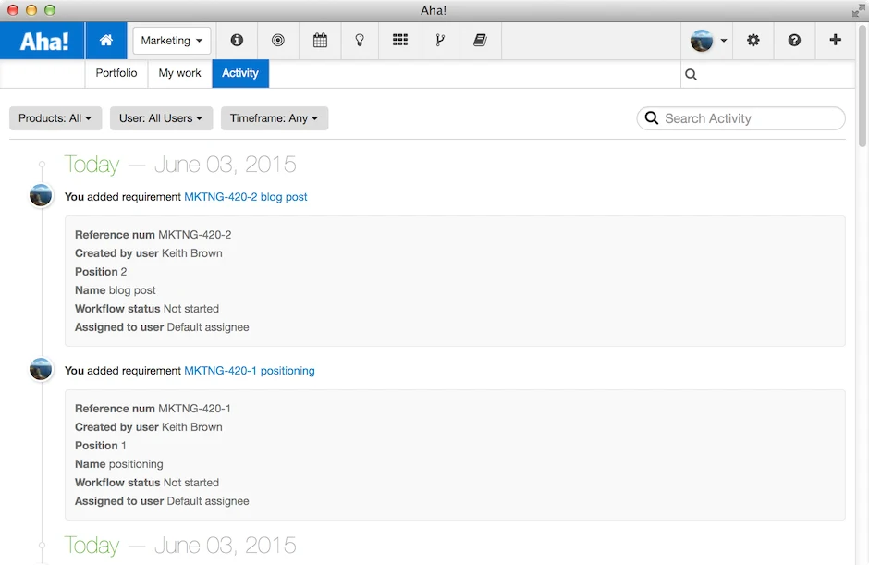Open the Ideas lightbulb icon
869x565 pixels.
pyautogui.click(x=360, y=40)
